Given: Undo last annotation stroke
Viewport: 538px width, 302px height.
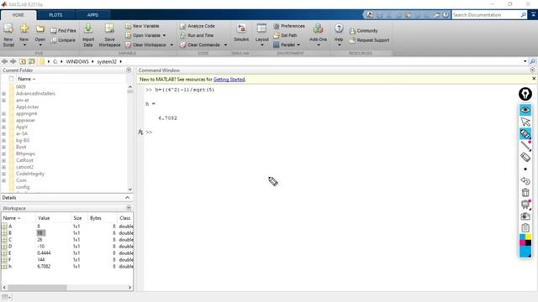Looking at the screenshot, I should click(x=525, y=181).
